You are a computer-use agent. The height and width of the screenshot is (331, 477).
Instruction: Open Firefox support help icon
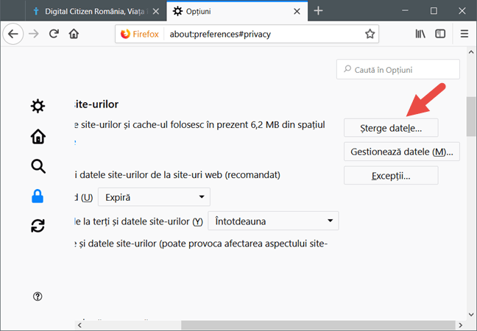point(38,296)
